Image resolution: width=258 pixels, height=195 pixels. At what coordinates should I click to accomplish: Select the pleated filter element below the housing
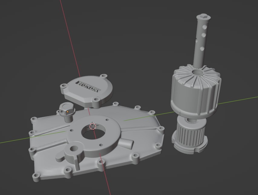point(190,136)
